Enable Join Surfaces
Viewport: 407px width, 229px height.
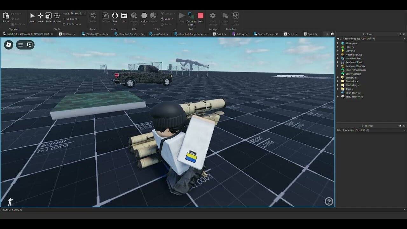[x=64, y=24]
